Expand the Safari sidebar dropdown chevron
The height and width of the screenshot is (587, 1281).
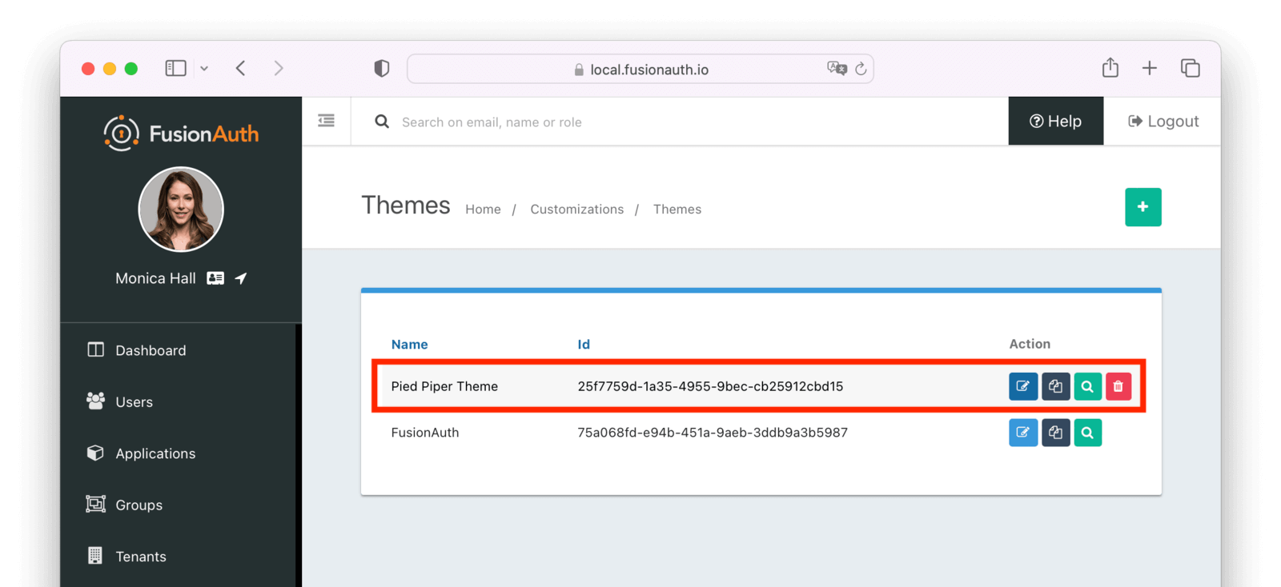point(204,69)
